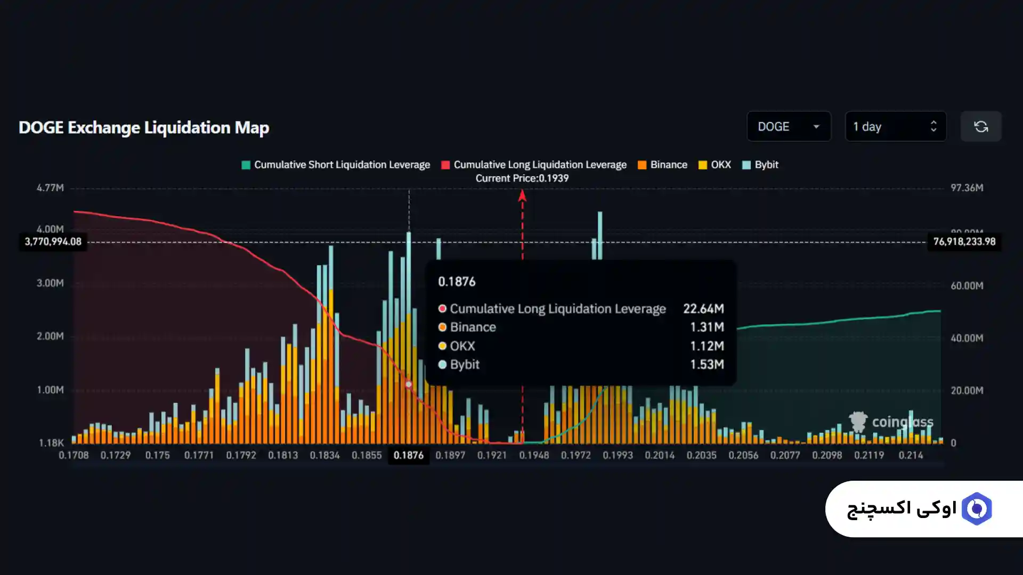Hide the Binance series via legend label
This screenshot has width=1023, height=575.
click(668, 165)
